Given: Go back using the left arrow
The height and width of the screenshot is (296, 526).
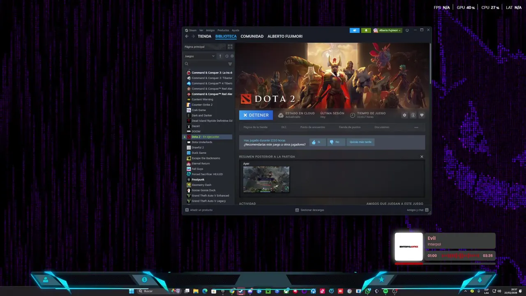Looking at the screenshot, I should pos(187,36).
